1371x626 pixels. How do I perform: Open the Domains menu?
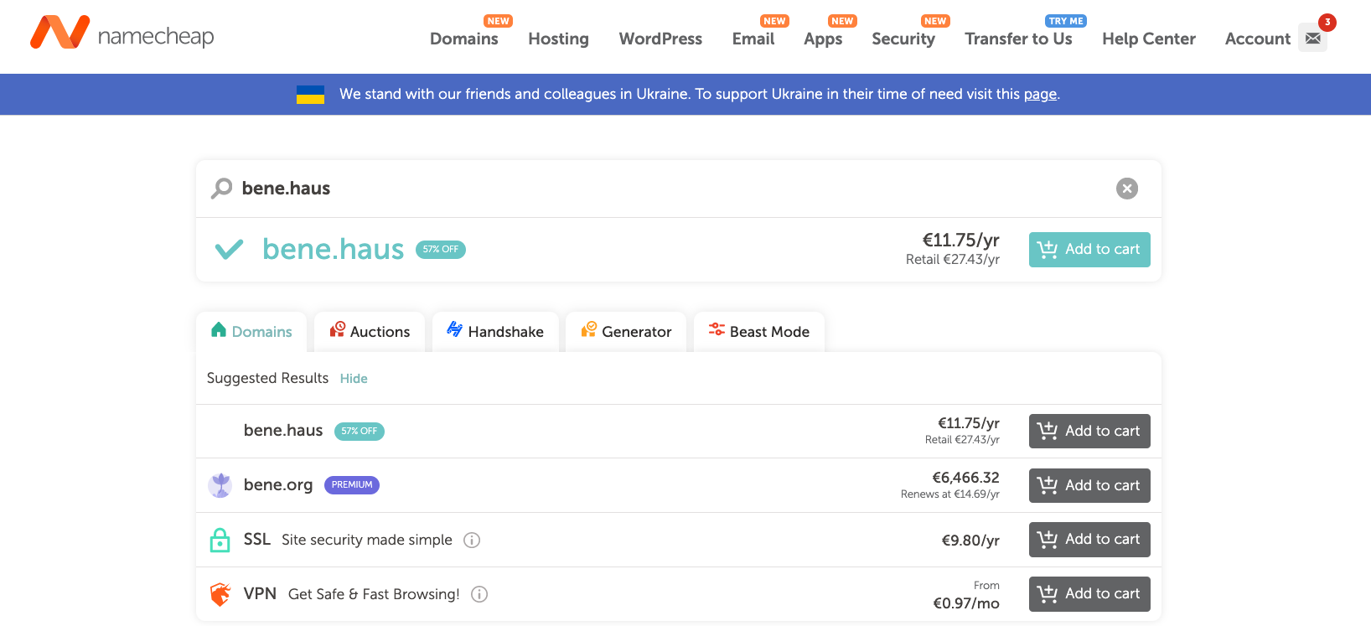pyautogui.click(x=464, y=39)
